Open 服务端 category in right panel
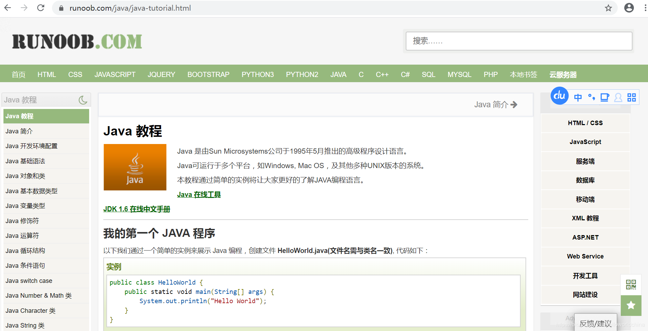Viewport: 648px width, 331px height. click(585, 161)
